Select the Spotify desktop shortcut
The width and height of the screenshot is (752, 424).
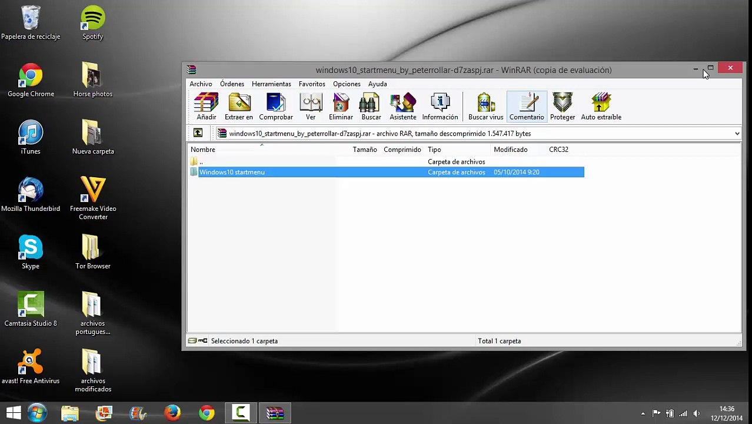pos(92,22)
